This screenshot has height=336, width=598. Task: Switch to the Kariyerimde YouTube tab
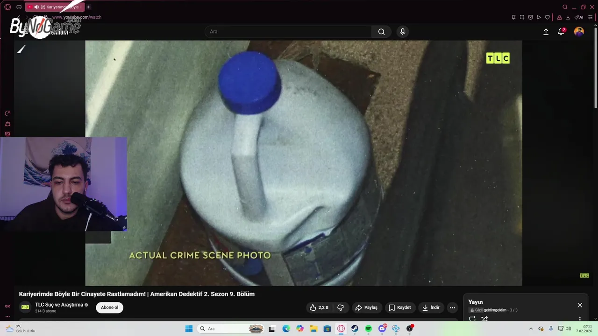click(x=55, y=7)
